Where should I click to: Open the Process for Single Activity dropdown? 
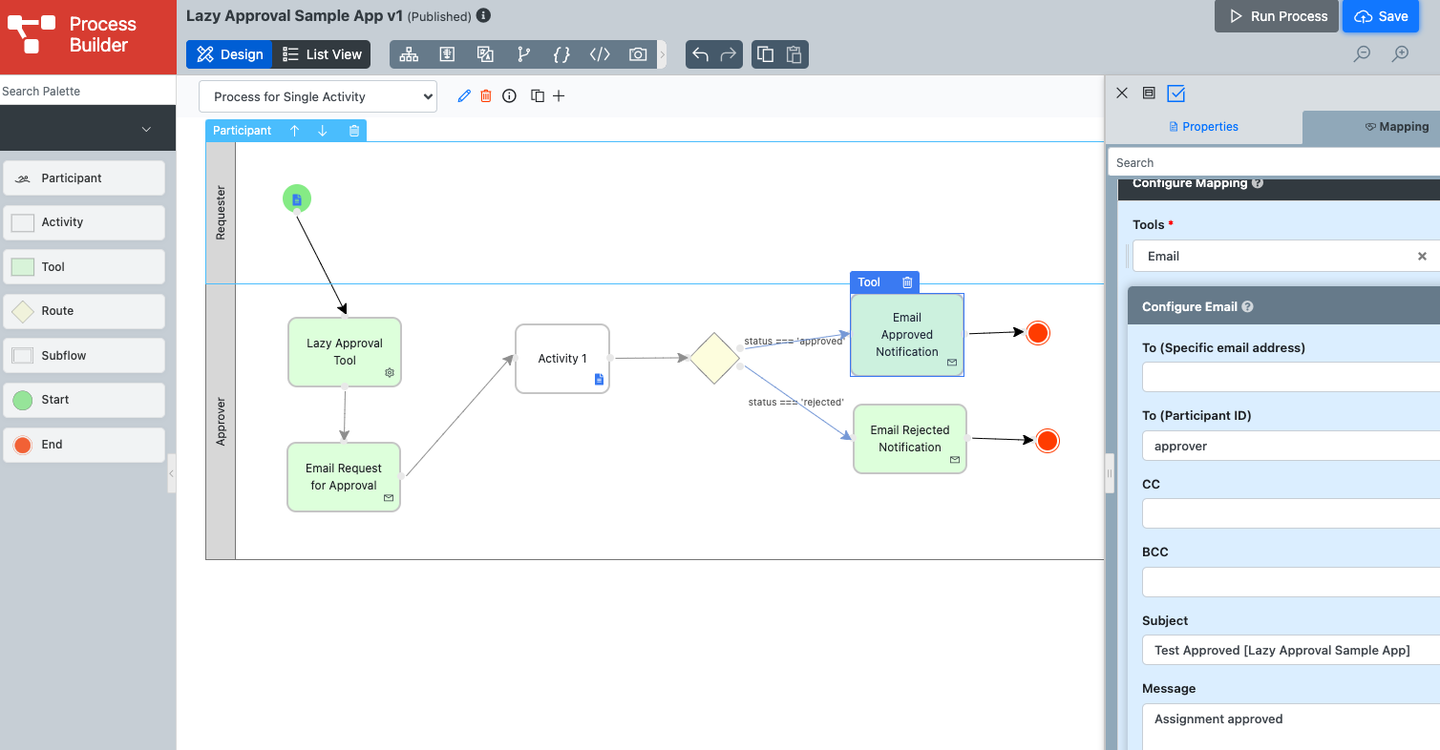(318, 96)
